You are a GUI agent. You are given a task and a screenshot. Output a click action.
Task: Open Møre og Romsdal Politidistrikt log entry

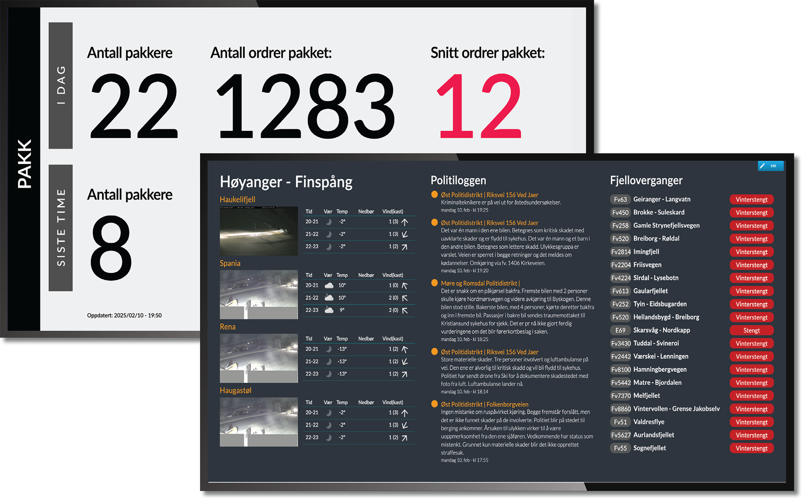click(480, 283)
